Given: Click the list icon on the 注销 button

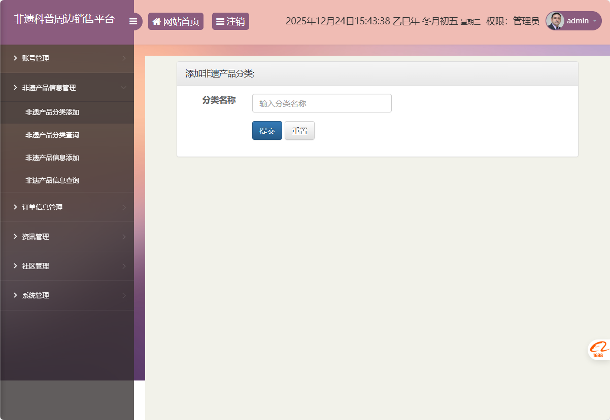Looking at the screenshot, I should pos(219,21).
